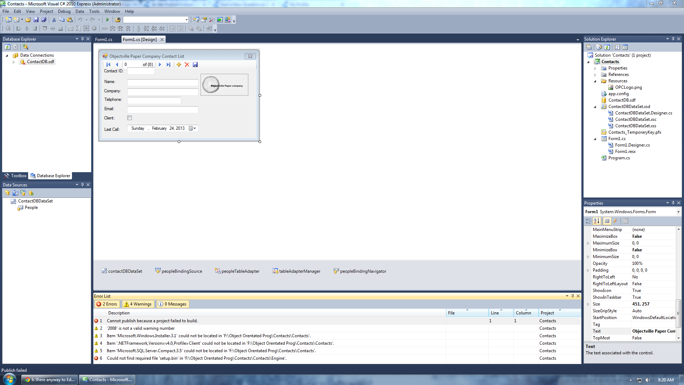Click the Events lightning bolt icon
The image size is (684, 385).
615,221
